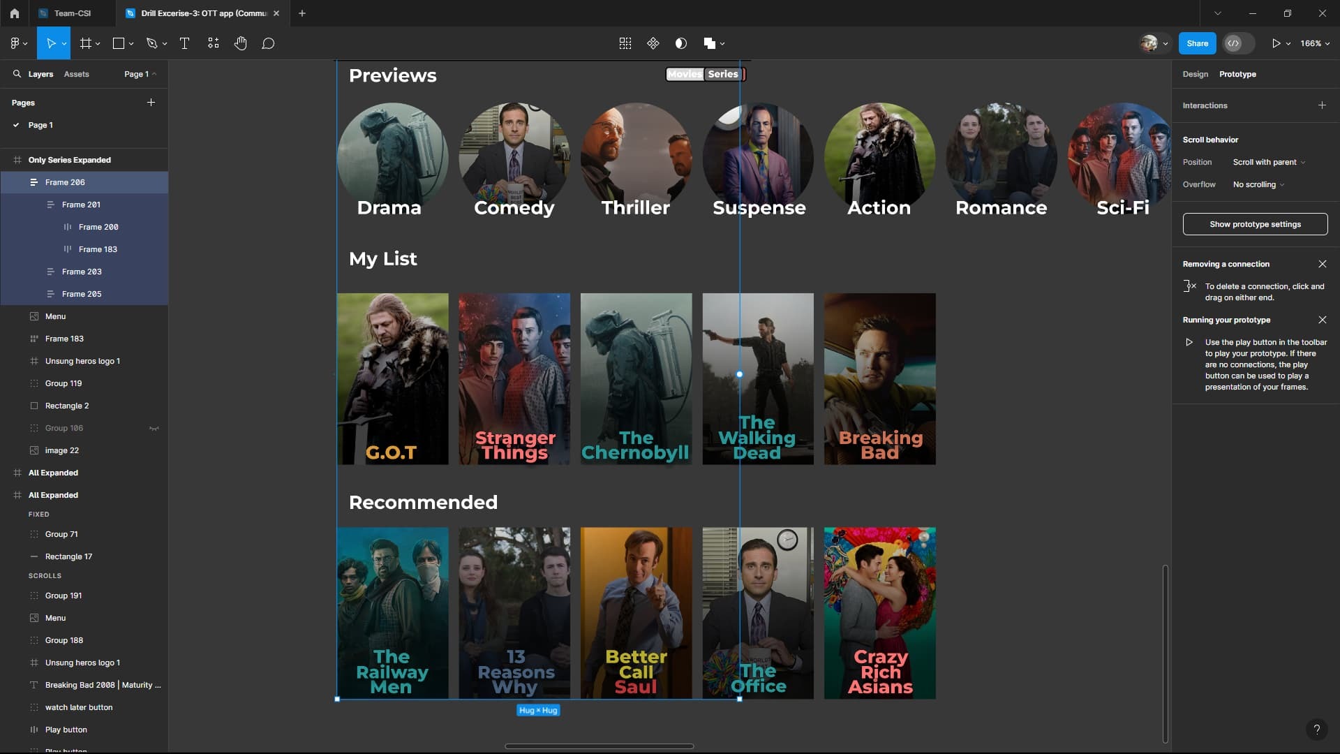
Task: Open the Frame tool options dropdown
Action: (98, 44)
